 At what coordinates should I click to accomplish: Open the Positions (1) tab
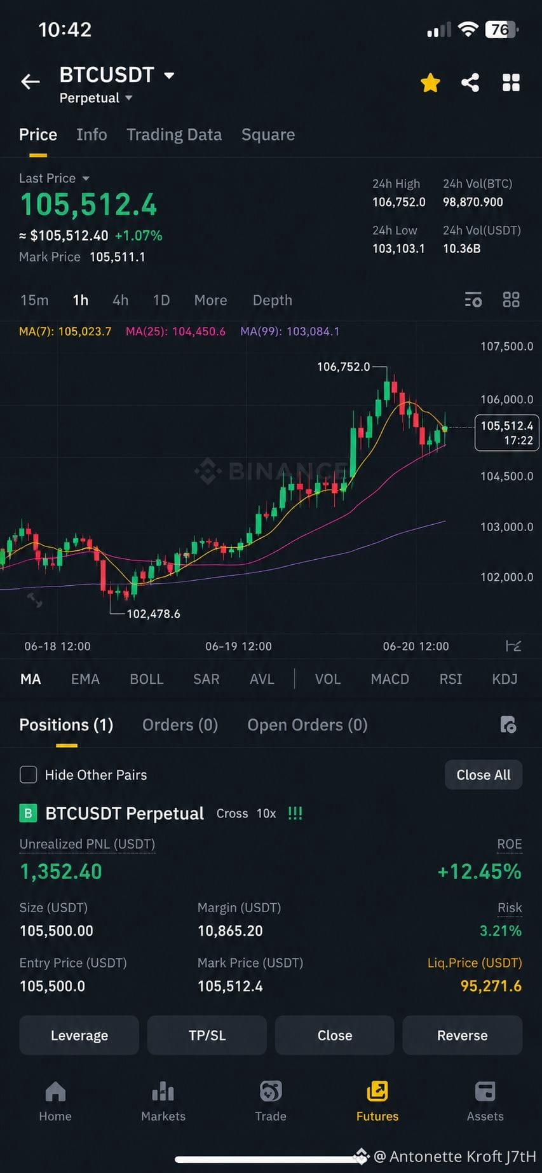(x=66, y=725)
